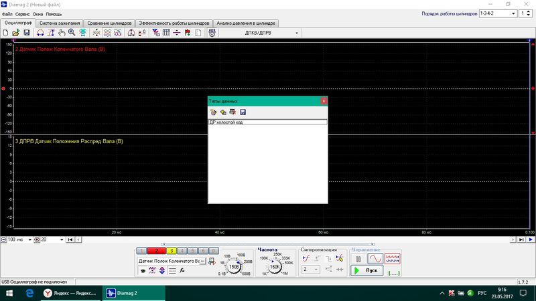
Task: Click the delete entry icon in dialog
Action: click(232, 112)
